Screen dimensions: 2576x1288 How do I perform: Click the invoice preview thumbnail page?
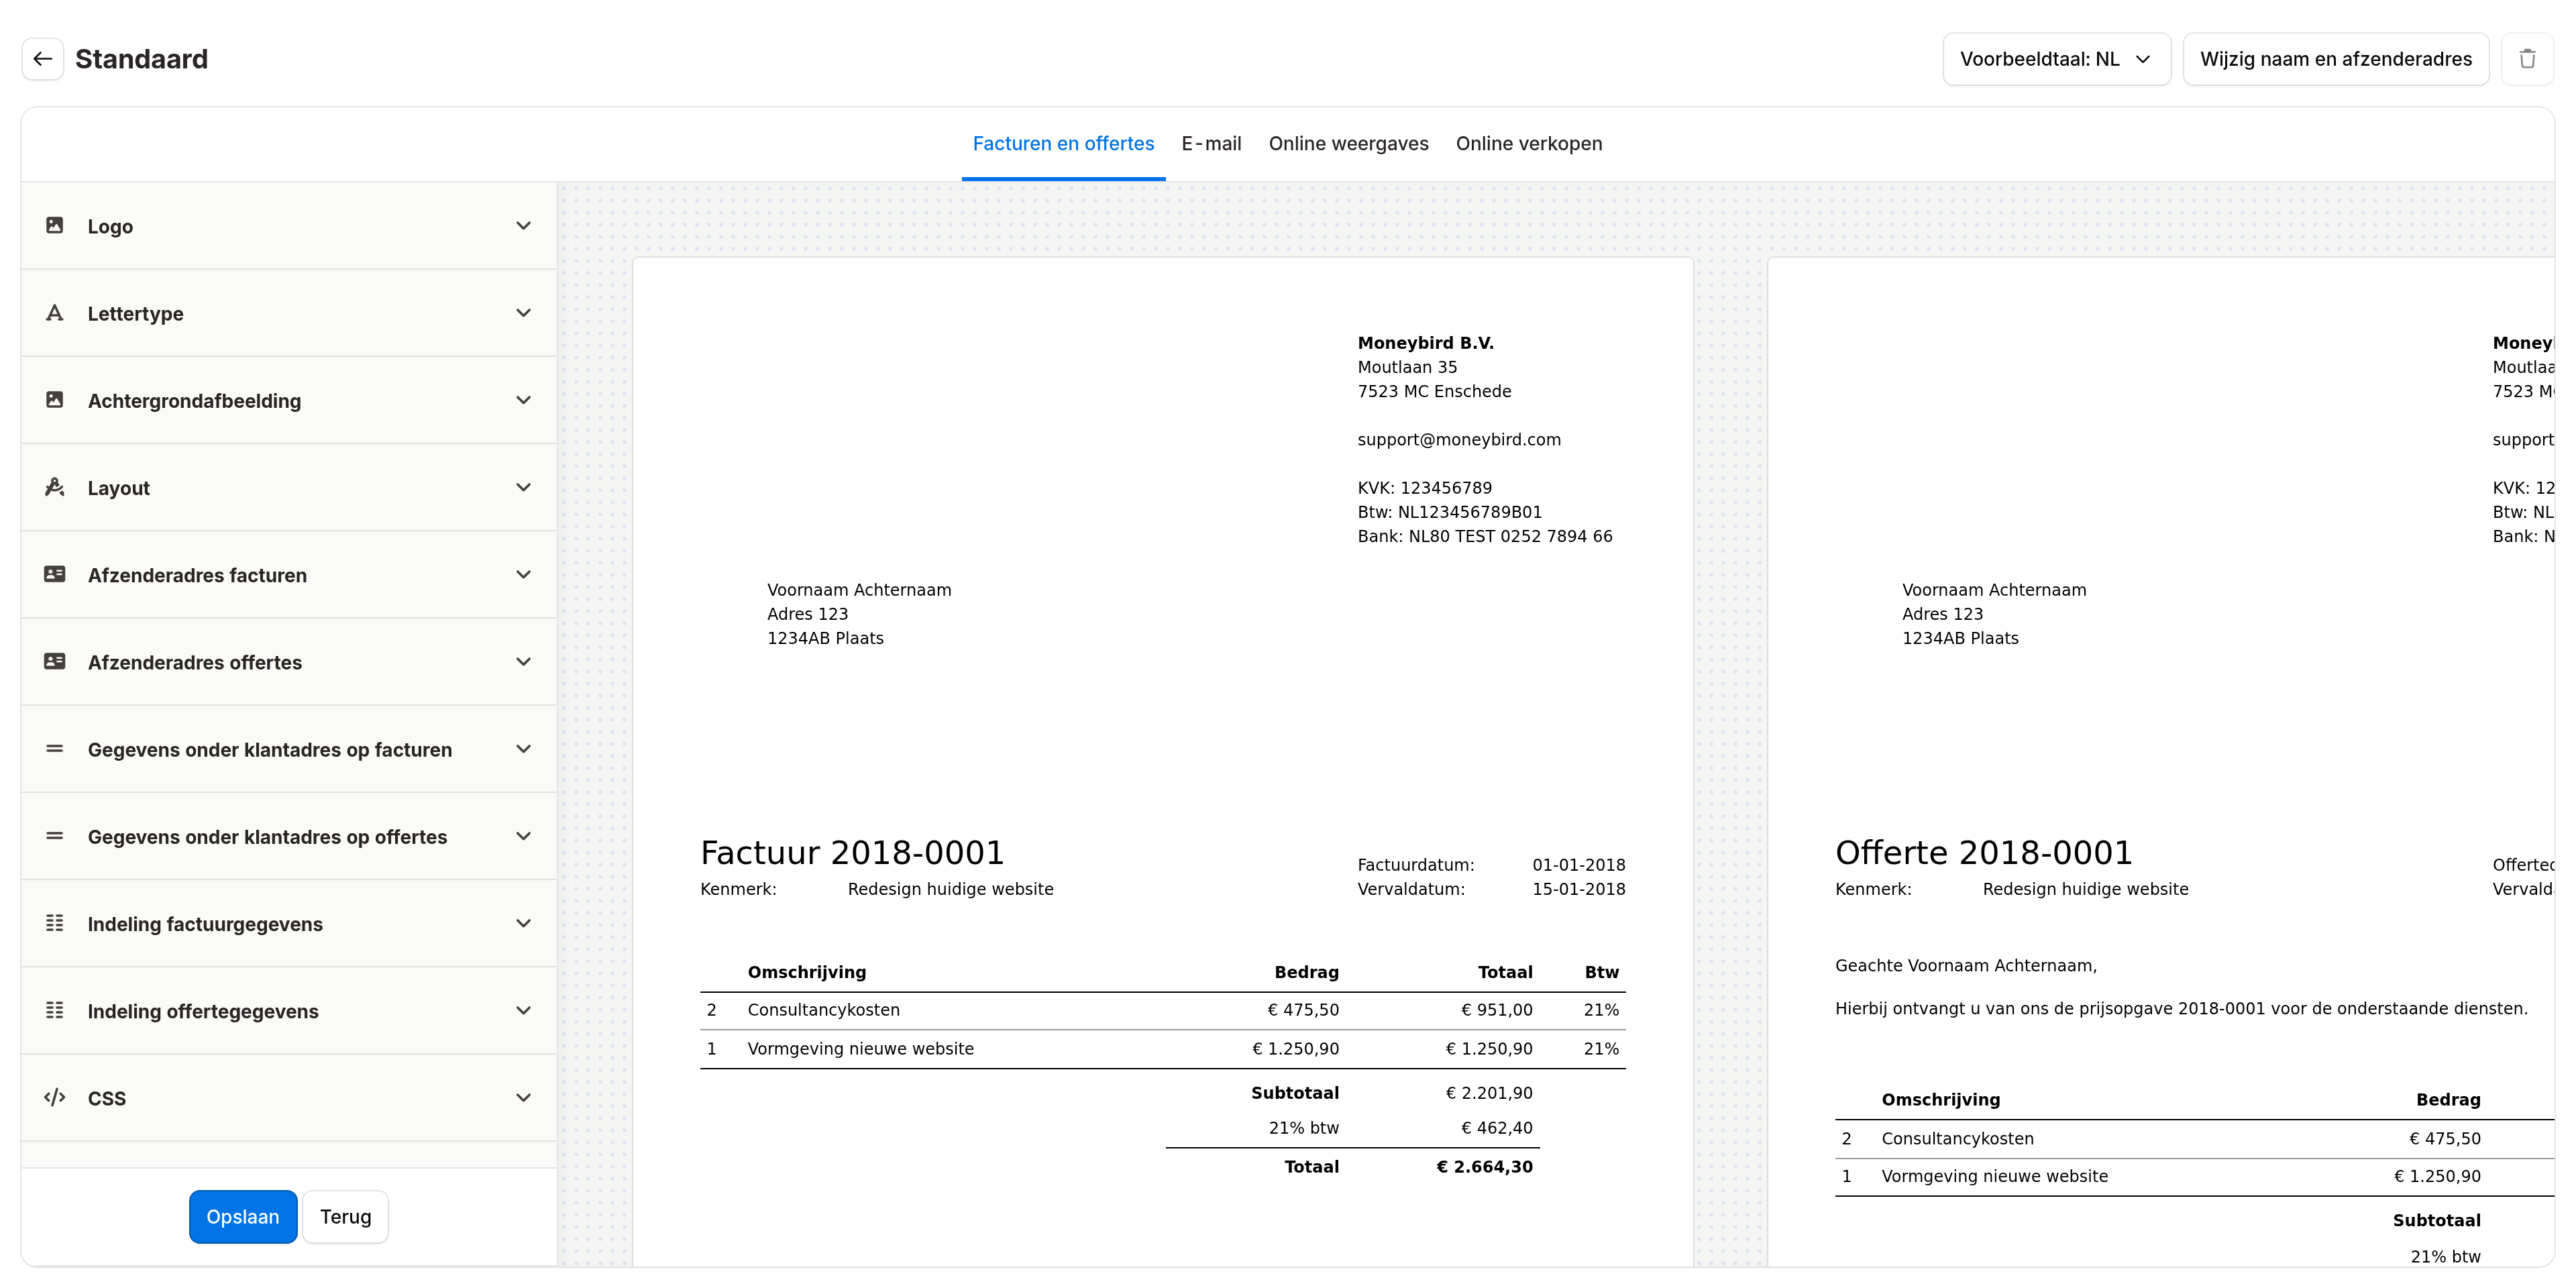coord(1162,762)
